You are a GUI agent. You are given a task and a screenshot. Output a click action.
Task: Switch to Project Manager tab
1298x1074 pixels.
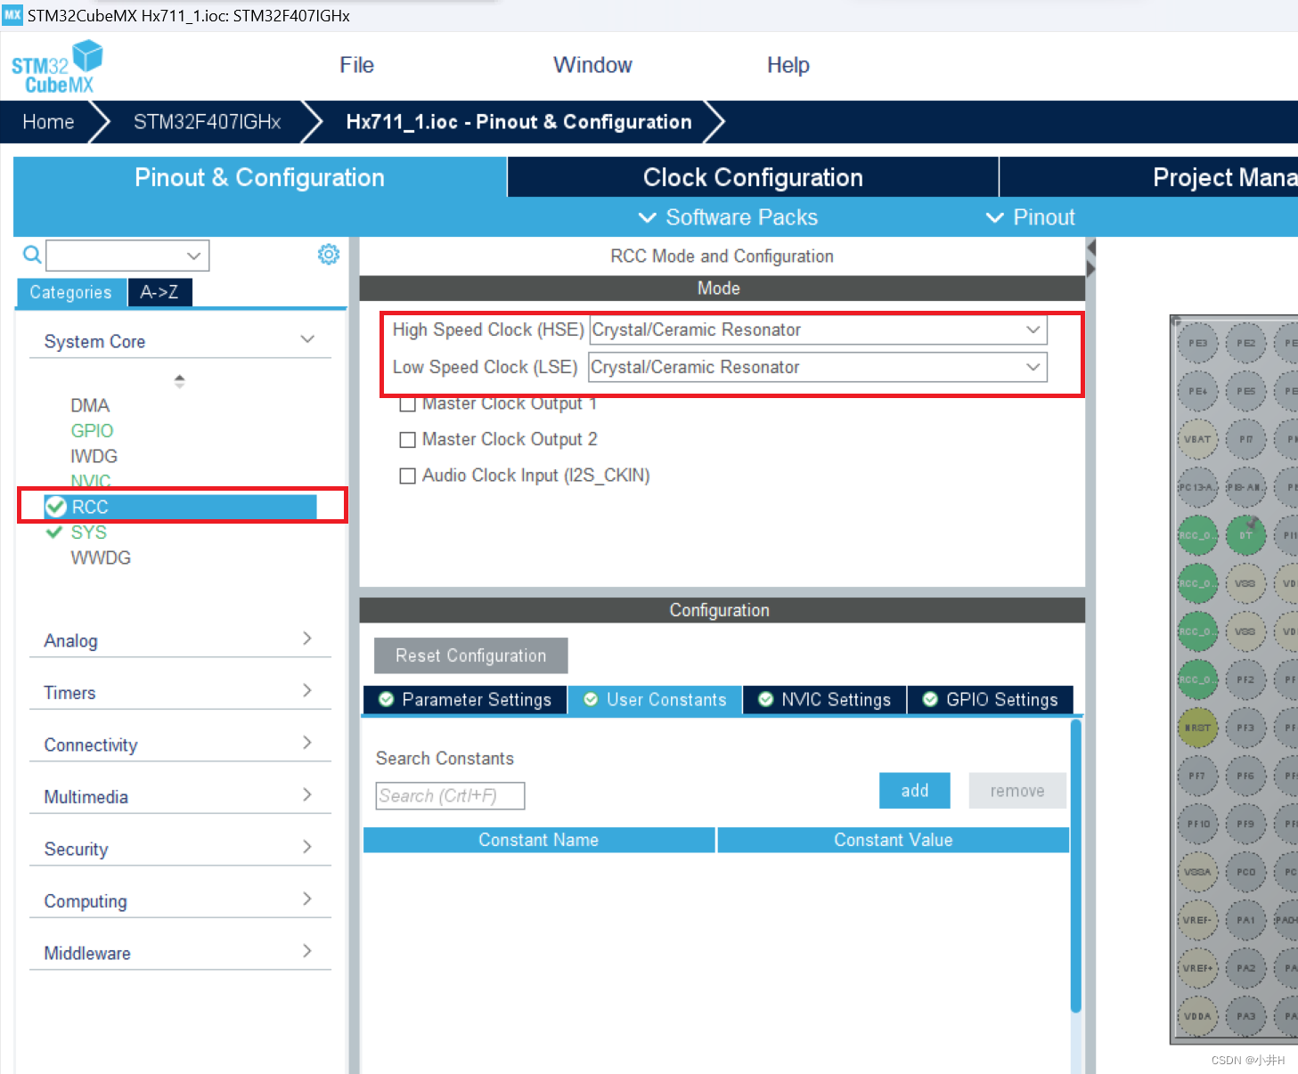point(1149,177)
